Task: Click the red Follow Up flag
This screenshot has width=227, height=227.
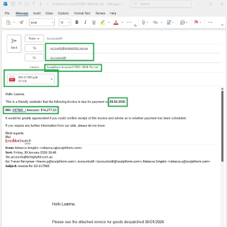Action: 196,22
